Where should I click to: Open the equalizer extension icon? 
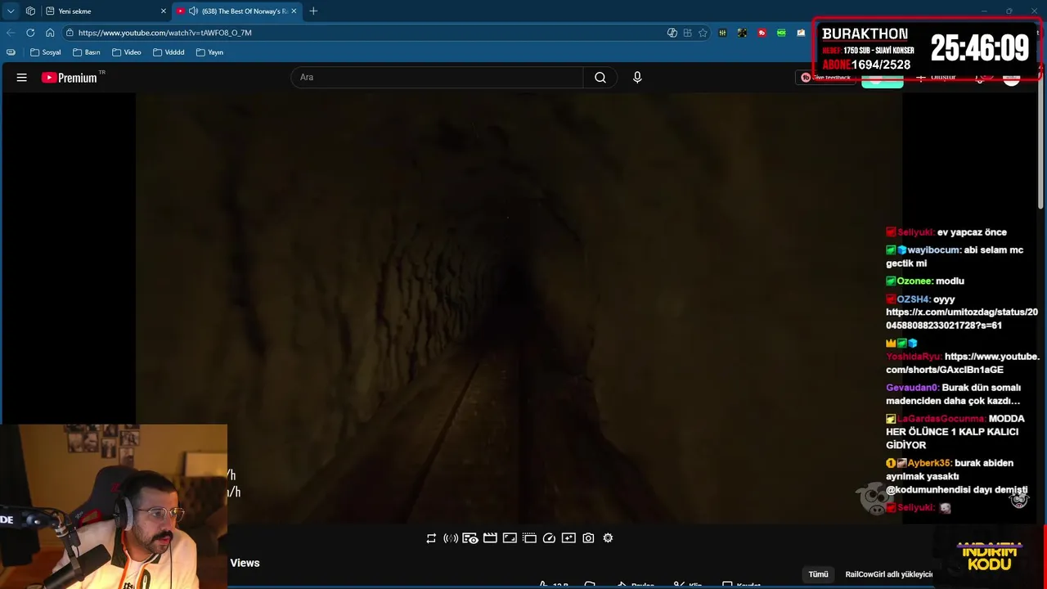click(722, 33)
